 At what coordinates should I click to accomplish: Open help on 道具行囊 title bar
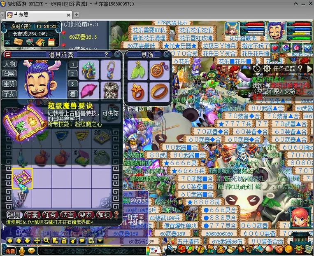click(x=106, y=54)
